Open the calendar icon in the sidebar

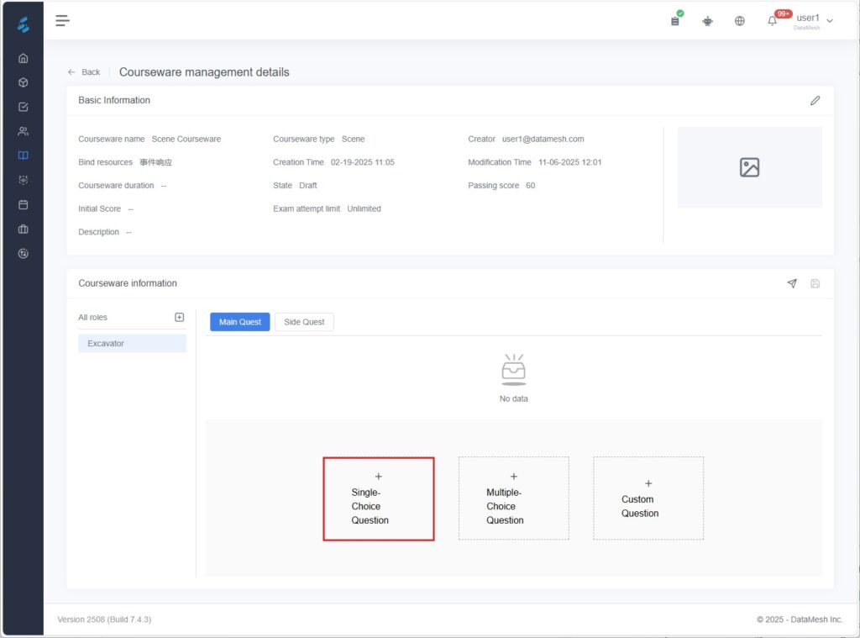click(23, 204)
